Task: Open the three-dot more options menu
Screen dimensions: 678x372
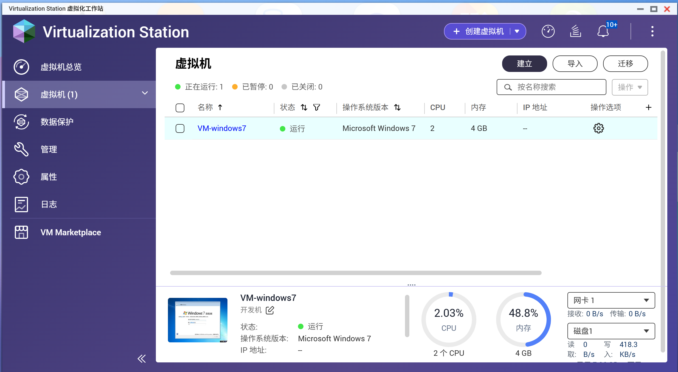Action: coord(652,31)
